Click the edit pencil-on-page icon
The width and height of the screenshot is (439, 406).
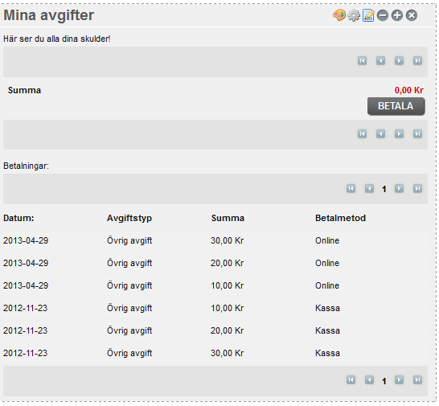click(x=368, y=15)
